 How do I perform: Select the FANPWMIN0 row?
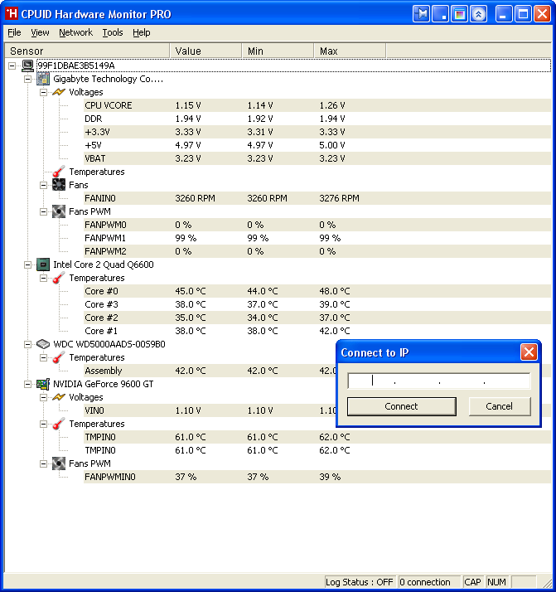(x=317, y=477)
